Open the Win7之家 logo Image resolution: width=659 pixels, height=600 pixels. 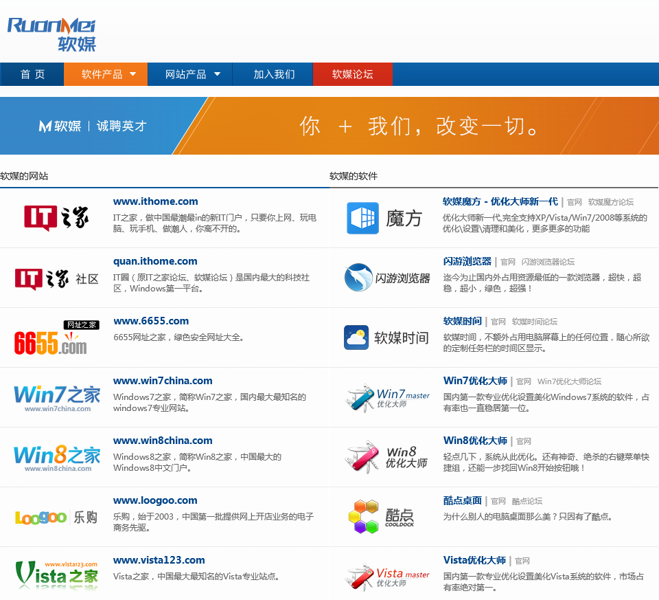coord(57,399)
